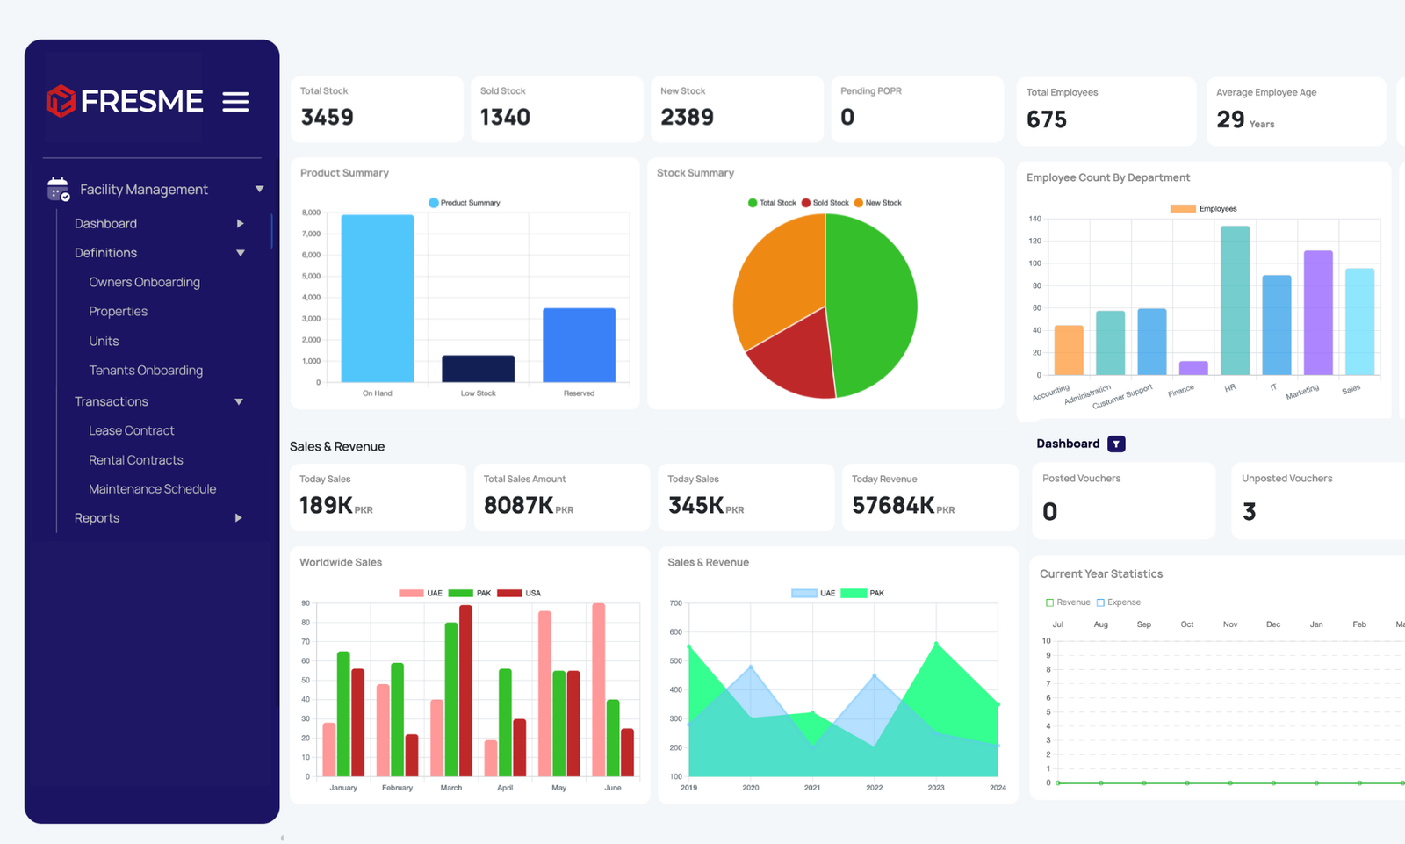
Task: Click the FRESME cube logo icon
Action: [x=61, y=101]
